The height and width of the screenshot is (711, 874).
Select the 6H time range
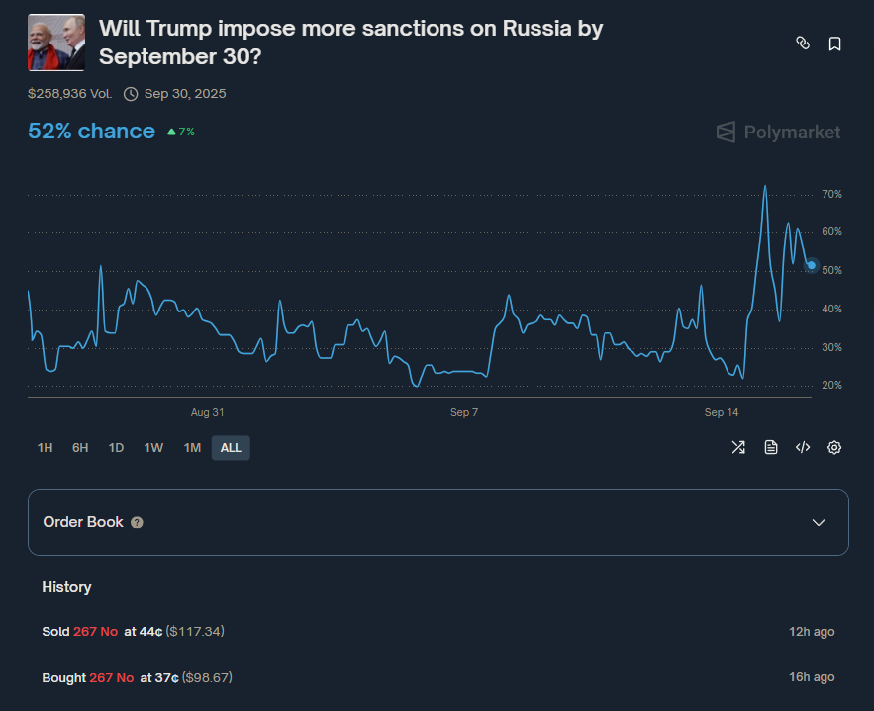coord(80,448)
